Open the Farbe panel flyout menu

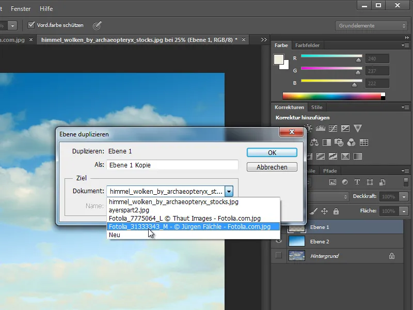point(405,45)
